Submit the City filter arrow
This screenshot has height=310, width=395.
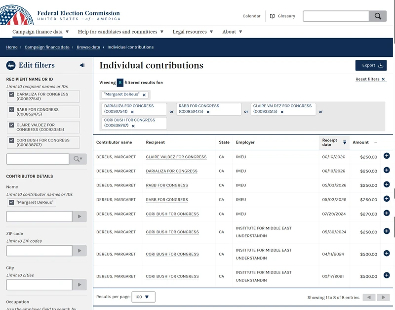pos(79,285)
